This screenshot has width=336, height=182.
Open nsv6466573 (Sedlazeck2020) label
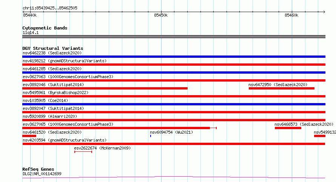pos(304,124)
